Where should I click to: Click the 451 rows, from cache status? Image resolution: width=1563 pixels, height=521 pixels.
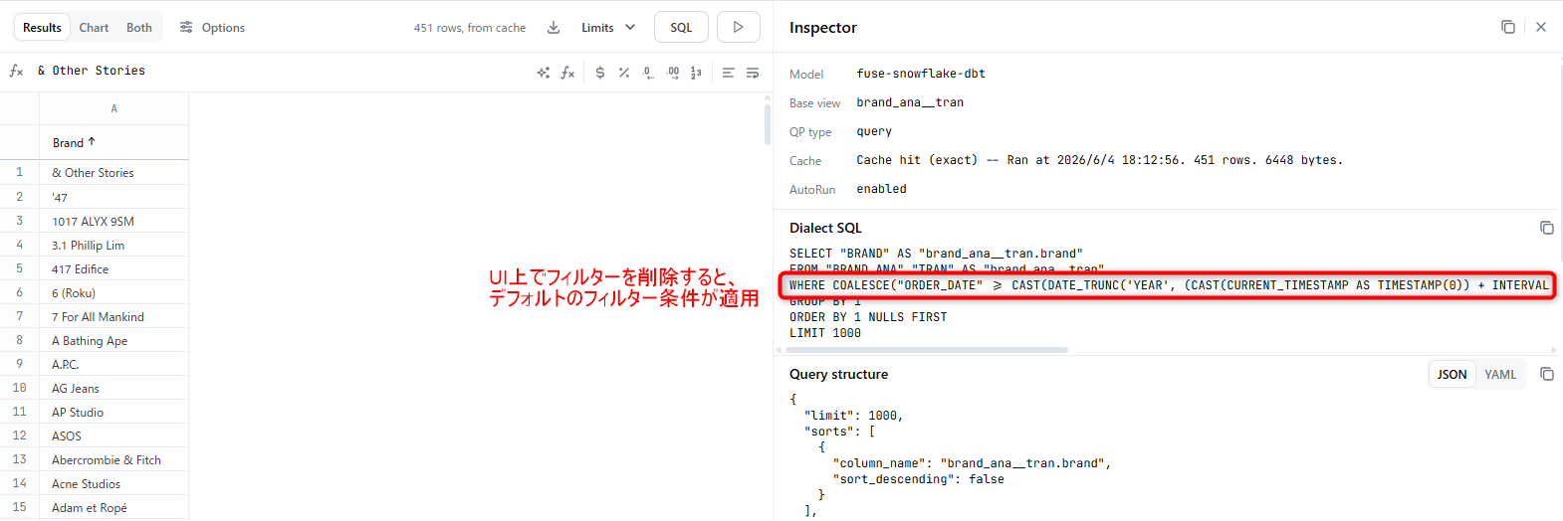click(470, 28)
